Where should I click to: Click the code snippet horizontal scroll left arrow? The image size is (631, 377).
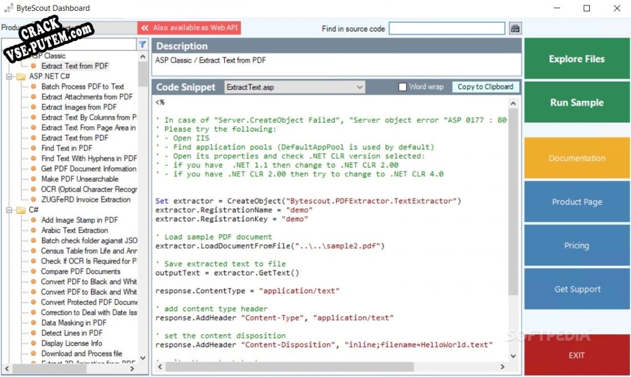[160, 367]
